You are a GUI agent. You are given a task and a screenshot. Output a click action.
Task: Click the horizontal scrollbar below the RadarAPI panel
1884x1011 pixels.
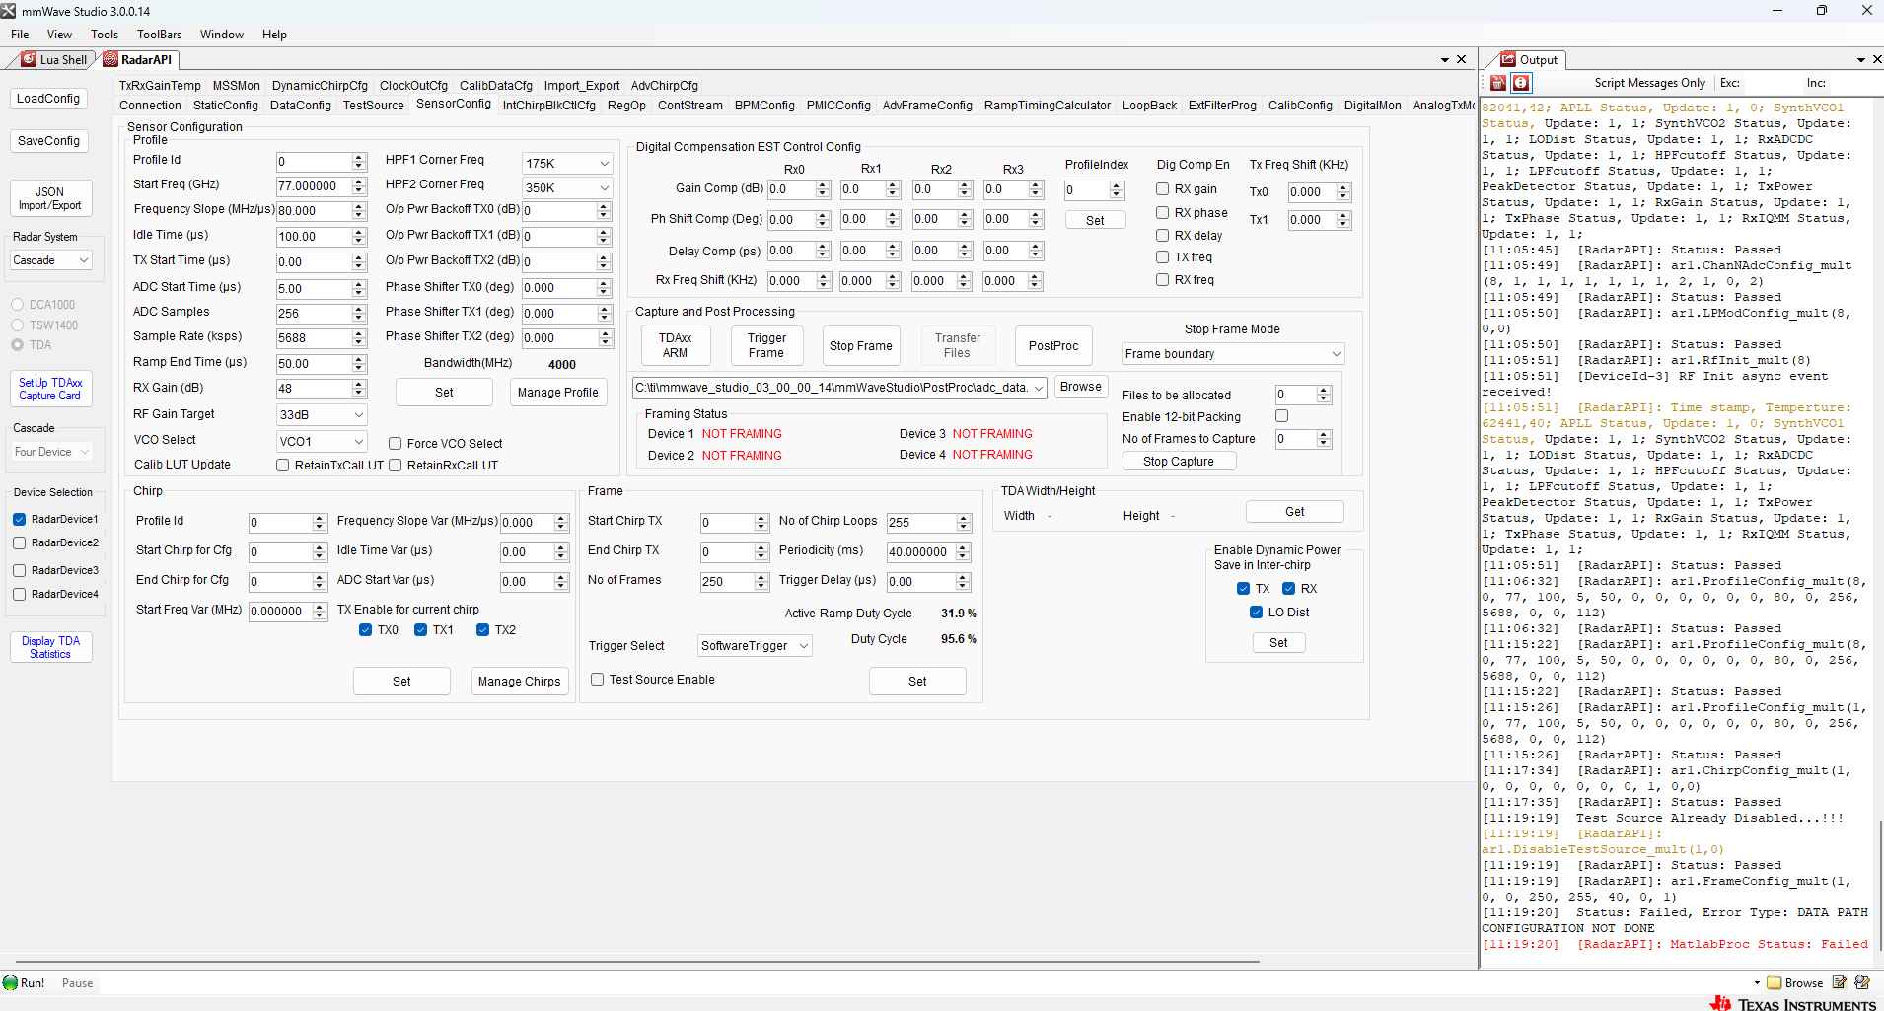click(x=637, y=961)
